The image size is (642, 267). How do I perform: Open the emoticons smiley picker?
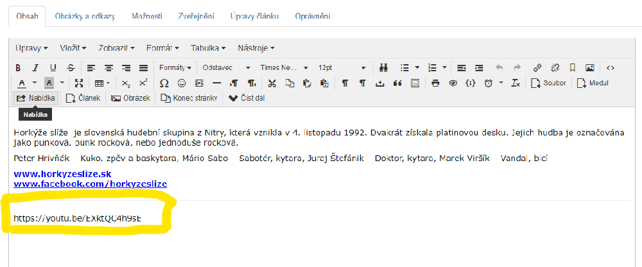pyautogui.click(x=182, y=83)
